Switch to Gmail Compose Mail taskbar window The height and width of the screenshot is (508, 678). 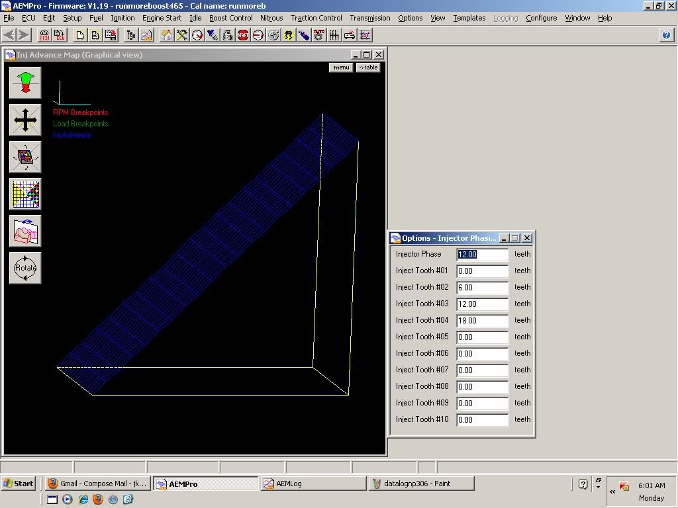[x=98, y=484]
